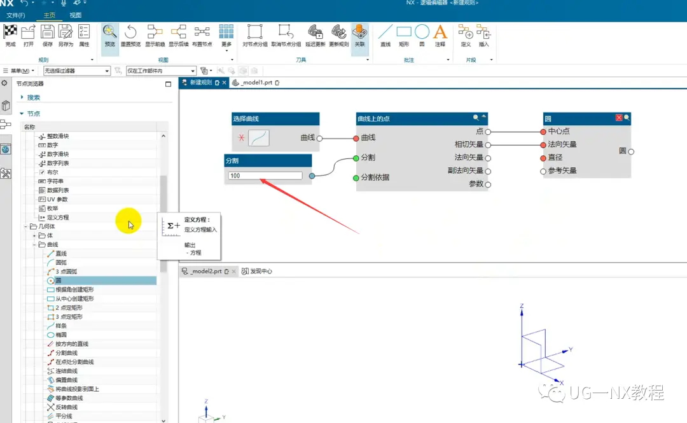
Task: Click the 预览 preview magnifier icon
Action: pos(109,32)
